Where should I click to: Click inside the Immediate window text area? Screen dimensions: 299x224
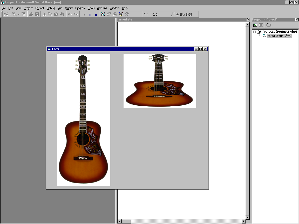(x=181, y=121)
